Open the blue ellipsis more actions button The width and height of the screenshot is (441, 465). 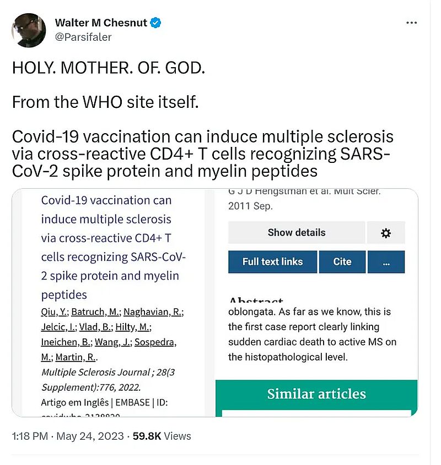click(x=386, y=262)
